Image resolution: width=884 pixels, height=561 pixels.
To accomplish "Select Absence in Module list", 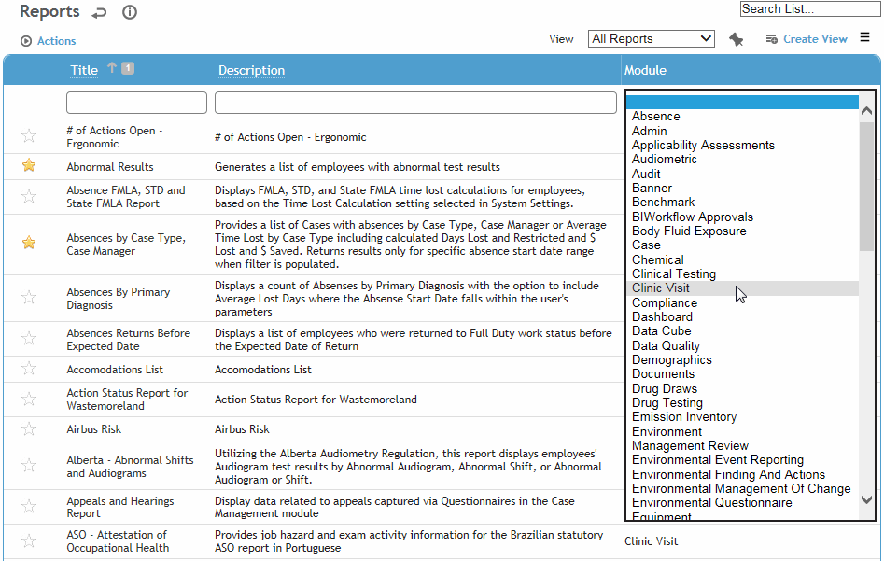I will (x=742, y=116).
